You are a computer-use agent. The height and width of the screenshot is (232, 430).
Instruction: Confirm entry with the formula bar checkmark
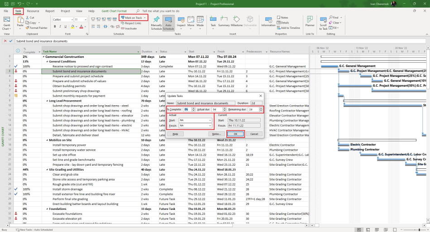tap(11, 41)
